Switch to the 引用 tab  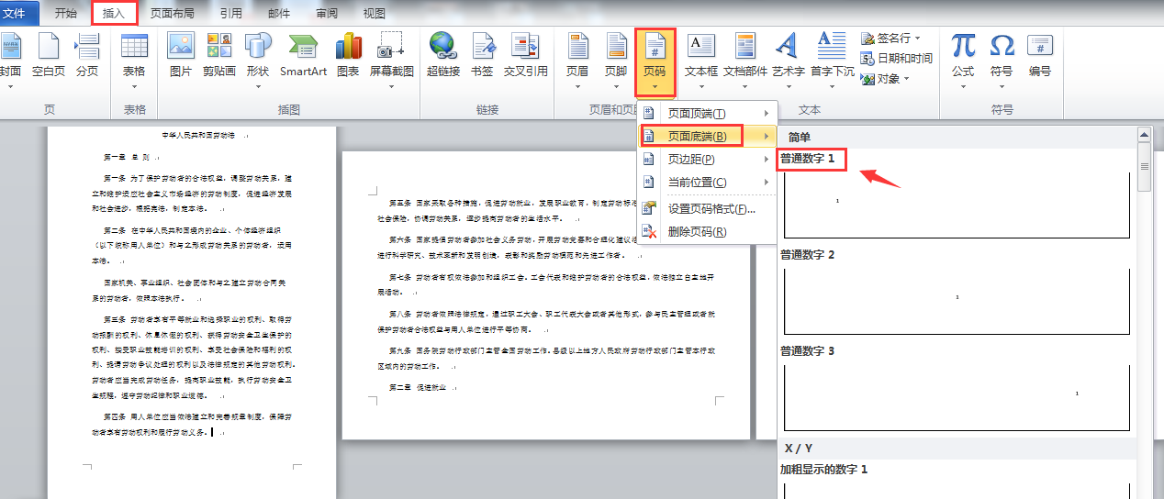pos(231,14)
